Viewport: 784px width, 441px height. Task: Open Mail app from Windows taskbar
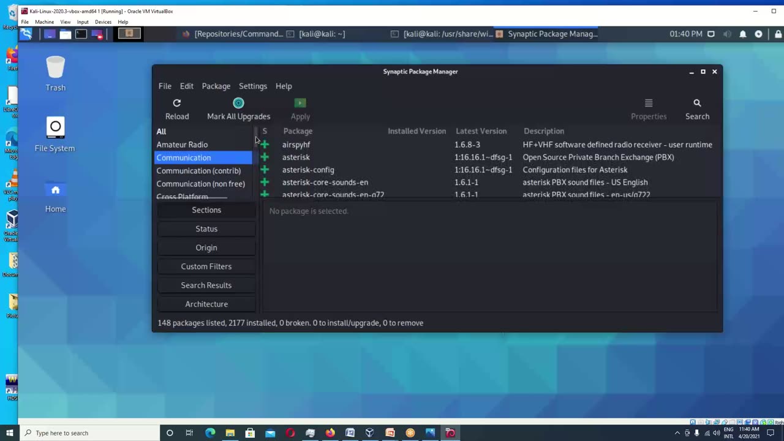coord(270,433)
